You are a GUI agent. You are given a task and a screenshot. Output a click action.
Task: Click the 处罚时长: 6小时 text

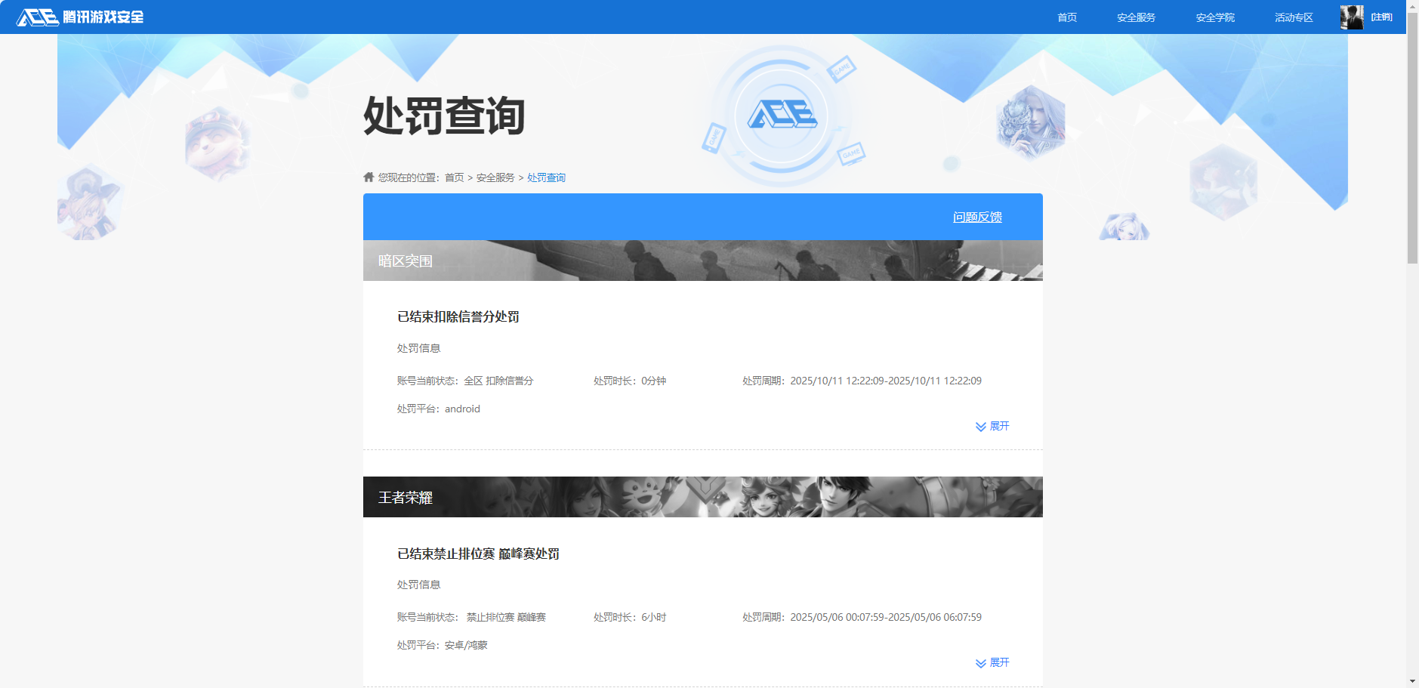tap(630, 617)
